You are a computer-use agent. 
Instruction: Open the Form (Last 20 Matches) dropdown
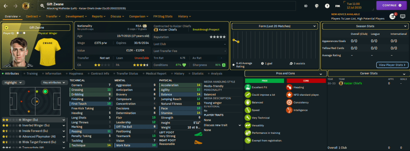click(275, 26)
